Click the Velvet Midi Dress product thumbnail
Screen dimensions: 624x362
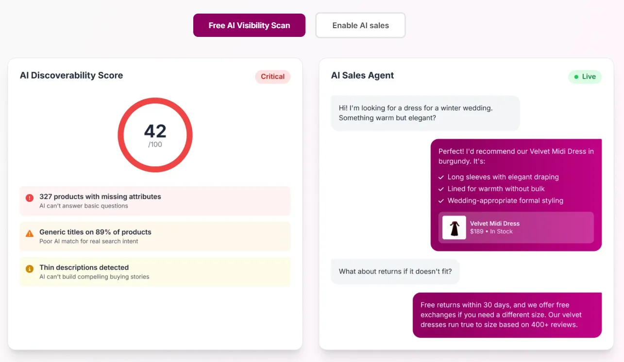tap(454, 228)
